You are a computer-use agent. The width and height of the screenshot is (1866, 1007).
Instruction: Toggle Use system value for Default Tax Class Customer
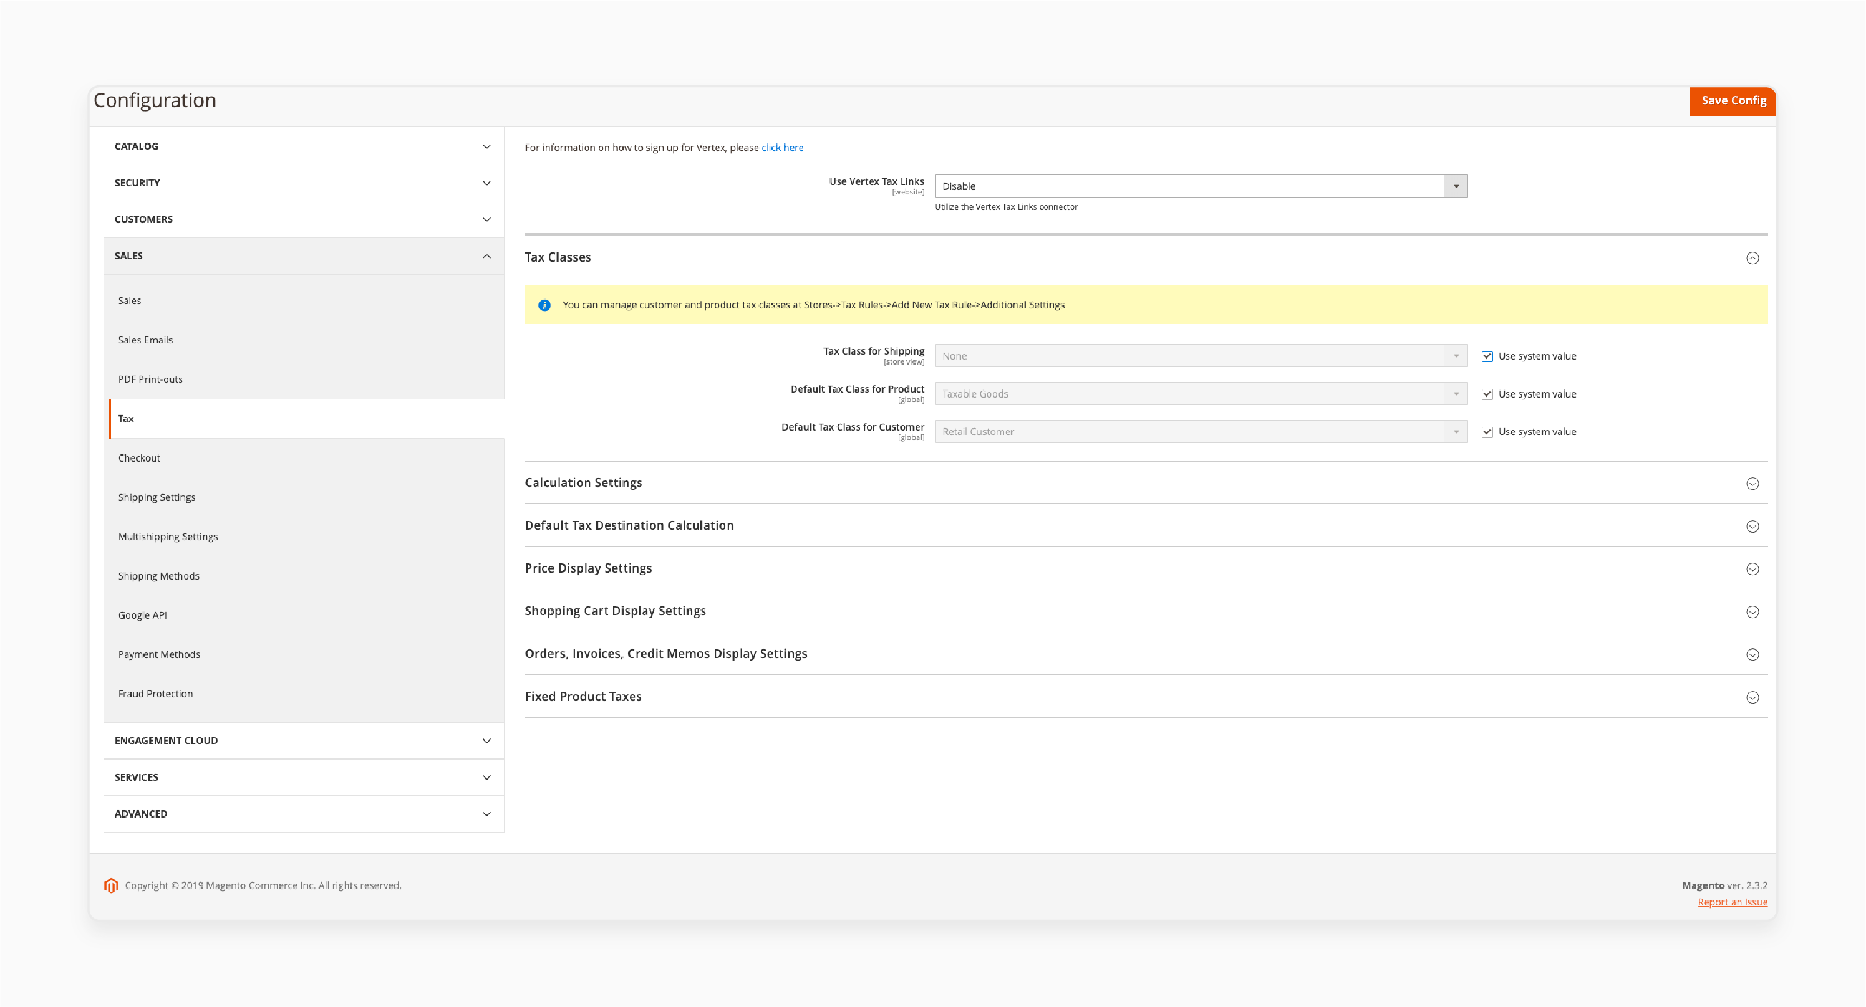(1489, 432)
